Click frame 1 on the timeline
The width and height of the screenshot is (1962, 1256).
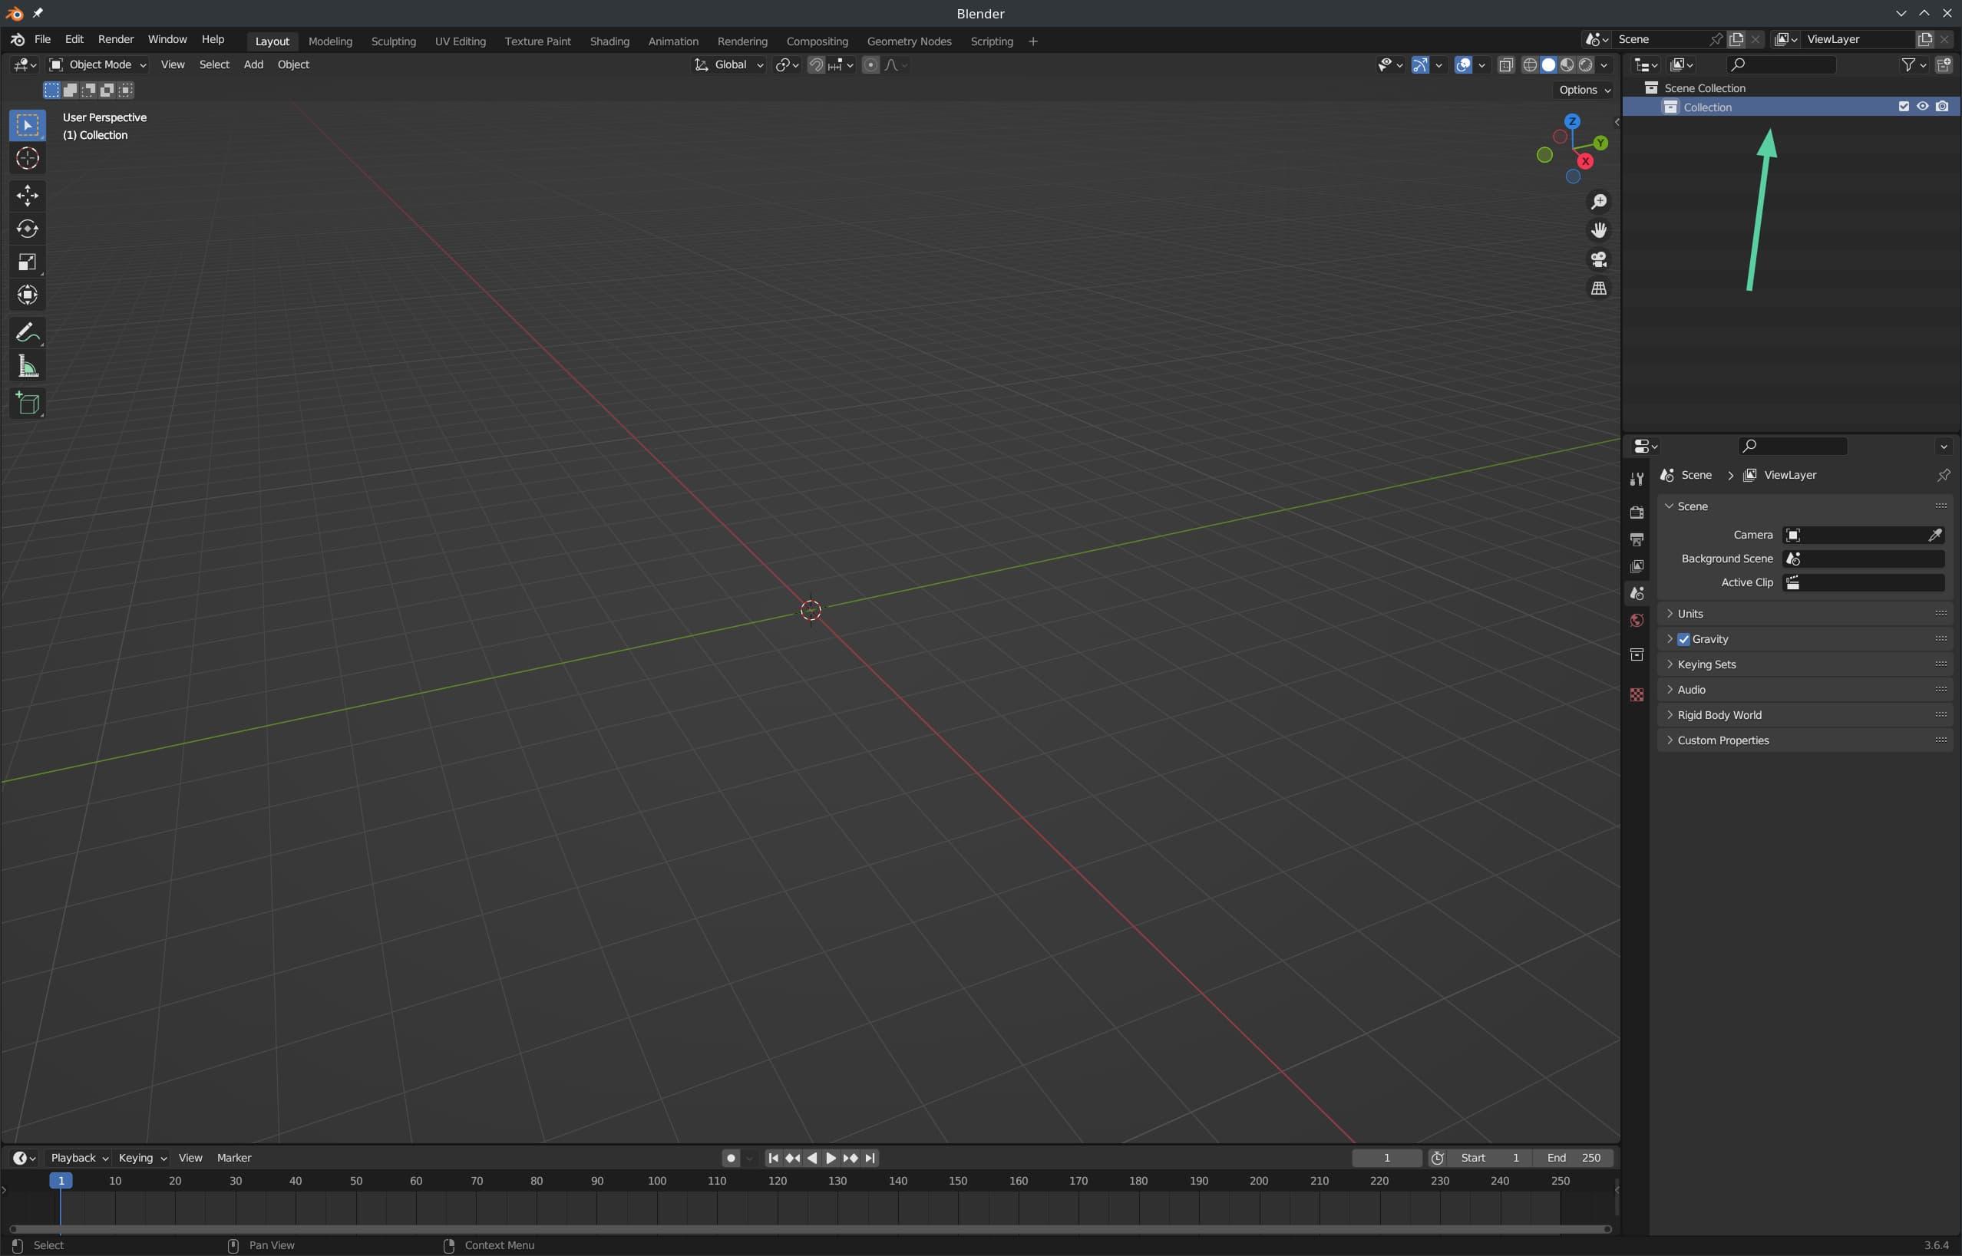click(x=61, y=1180)
